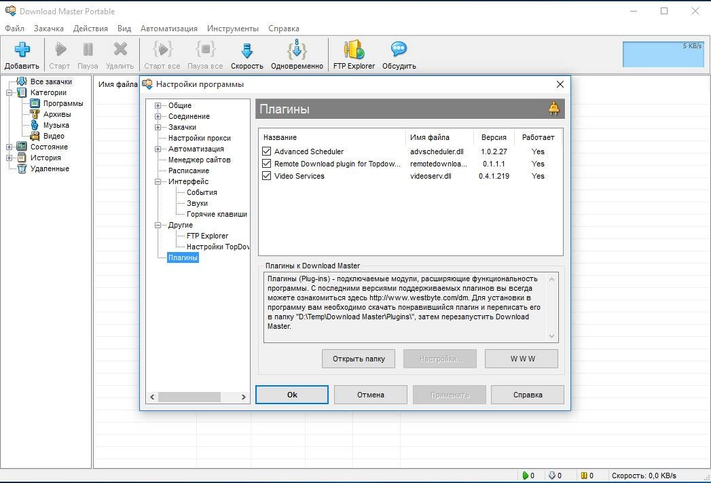Click the Пауза toolbar icon
This screenshot has height=483, width=711.
click(88, 49)
